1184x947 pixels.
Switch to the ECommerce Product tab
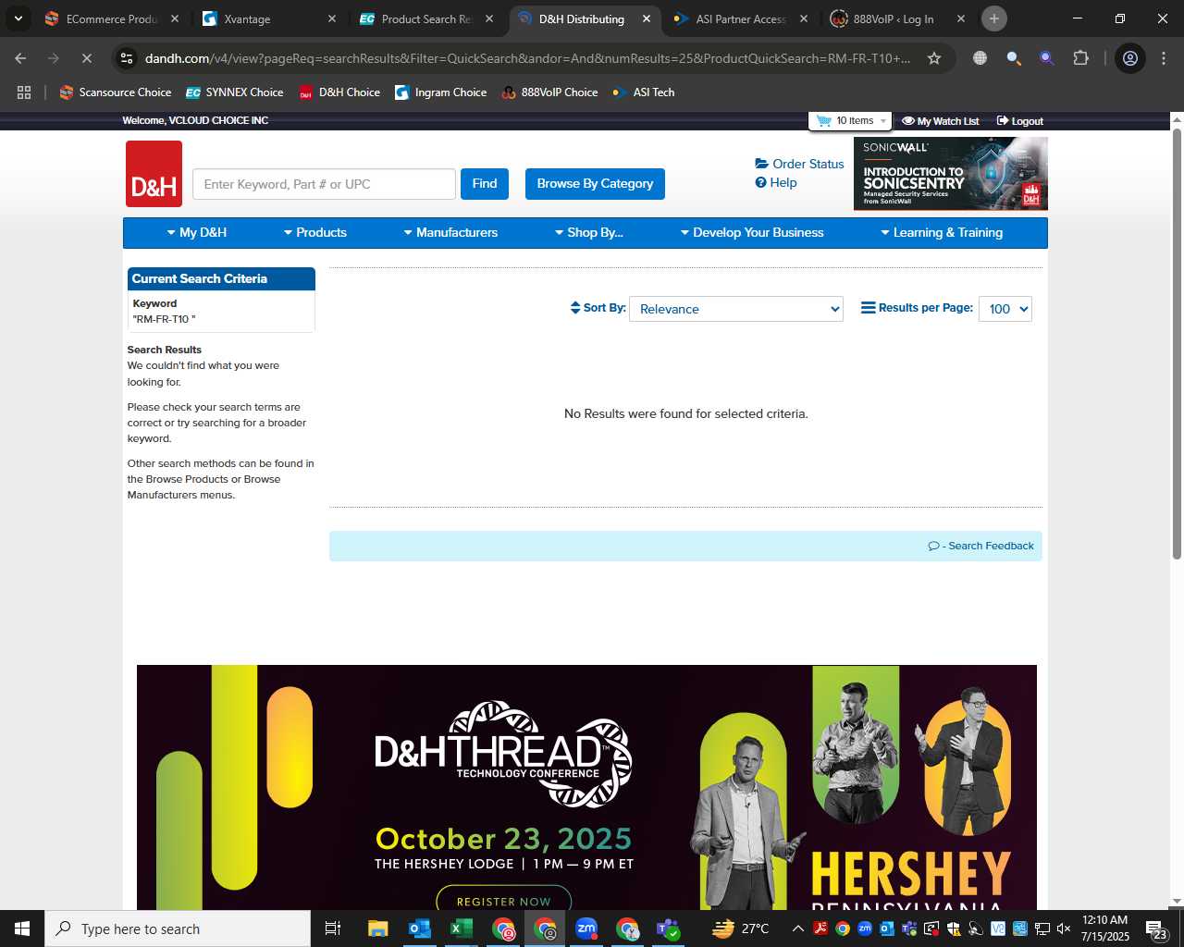111,18
